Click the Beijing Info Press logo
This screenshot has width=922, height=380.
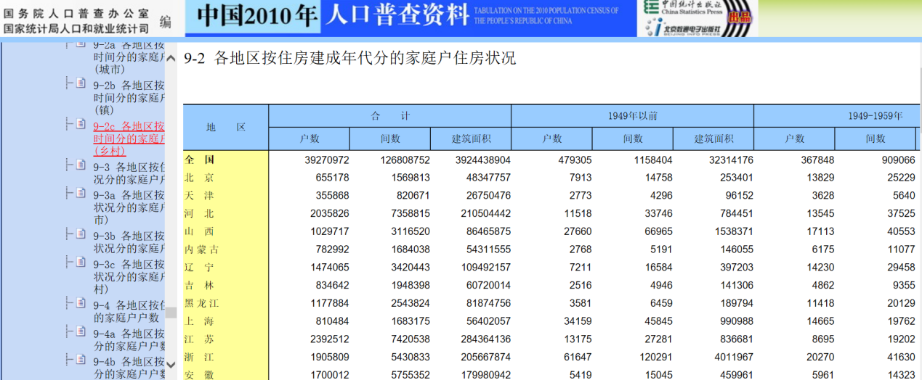(x=682, y=28)
